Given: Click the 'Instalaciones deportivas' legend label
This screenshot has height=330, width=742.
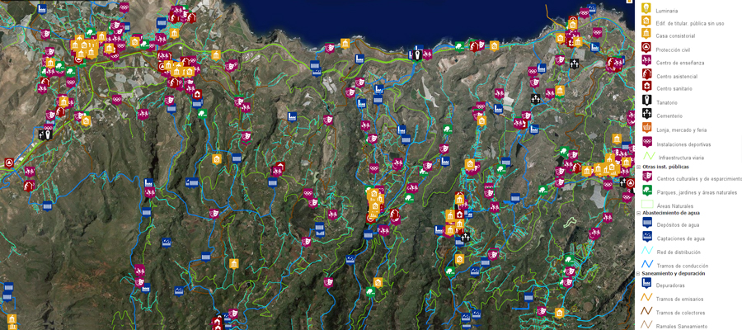Looking at the screenshot, I should point(683,144).
